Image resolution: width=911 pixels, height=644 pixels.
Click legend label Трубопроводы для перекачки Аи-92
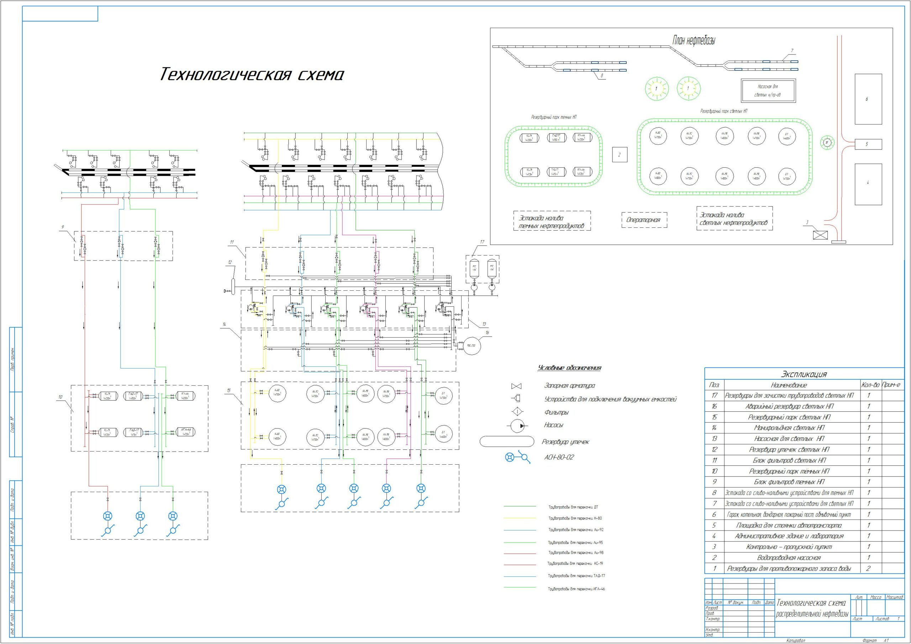point(576,530)
